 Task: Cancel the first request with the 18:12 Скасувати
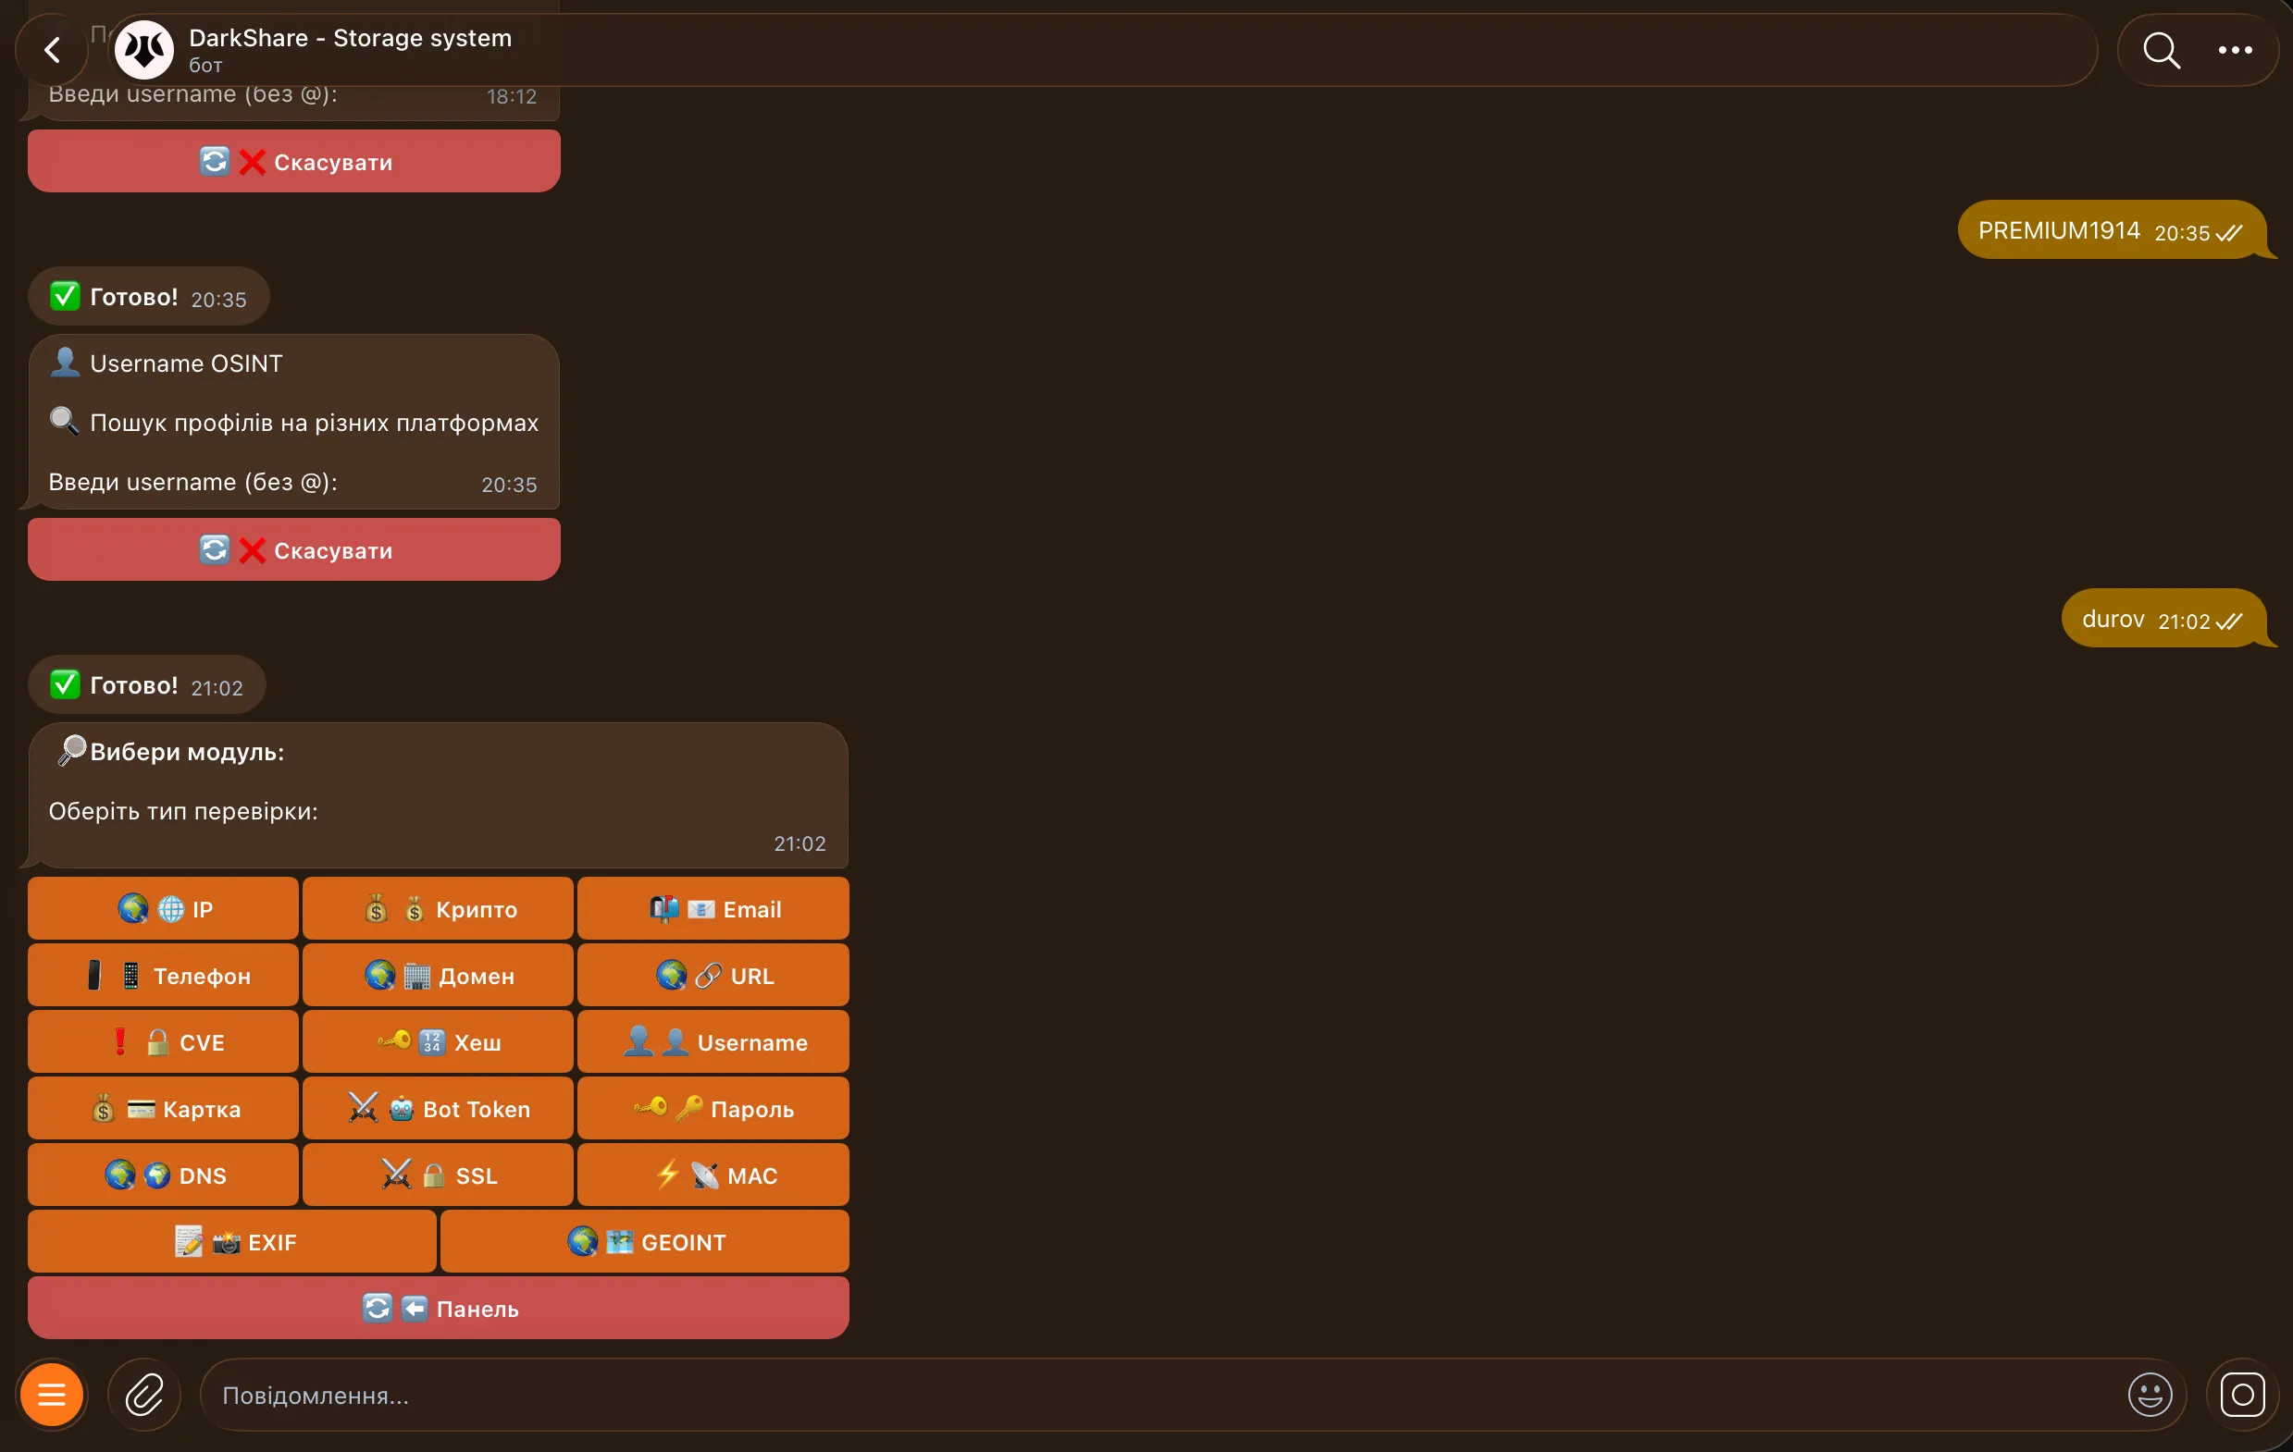click(294, 161)
